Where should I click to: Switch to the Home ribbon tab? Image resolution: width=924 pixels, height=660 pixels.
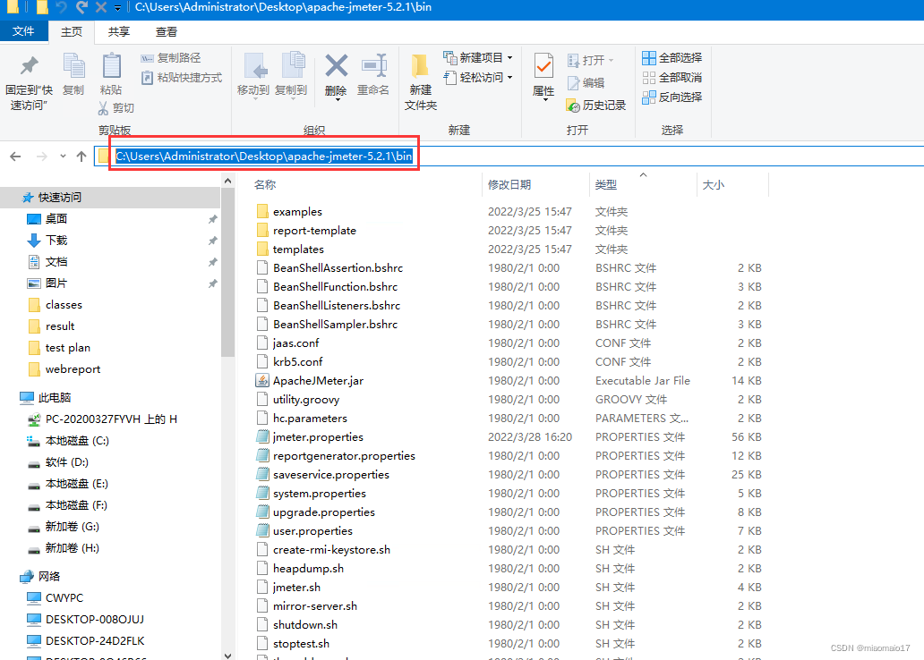click(x=72, y=32)
